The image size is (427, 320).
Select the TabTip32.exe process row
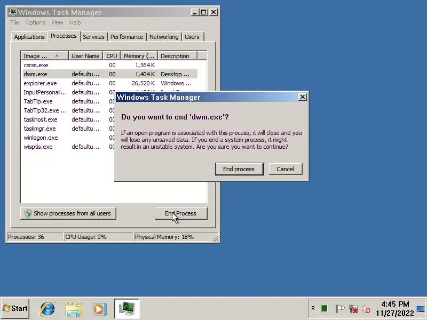pyautogui.click(x=68, y=110)
